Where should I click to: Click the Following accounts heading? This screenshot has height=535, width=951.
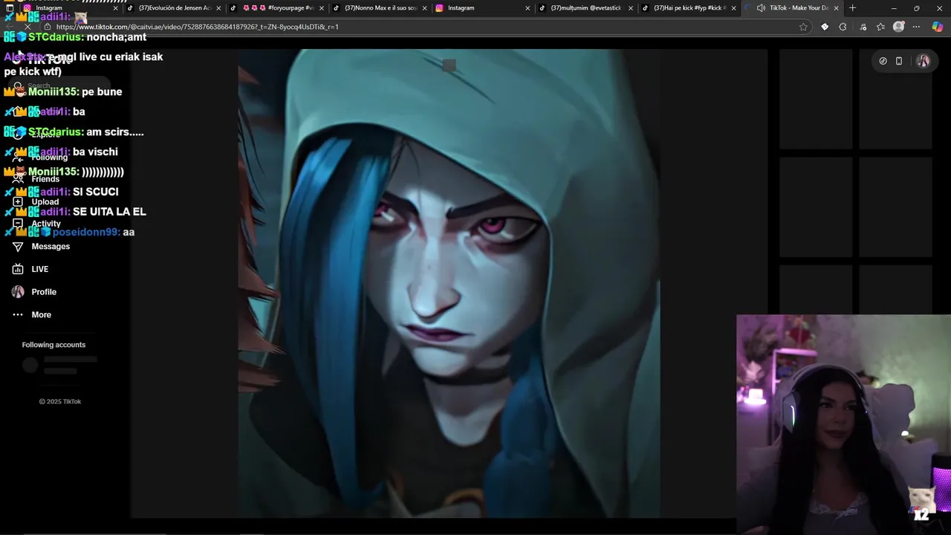point(53,345)
